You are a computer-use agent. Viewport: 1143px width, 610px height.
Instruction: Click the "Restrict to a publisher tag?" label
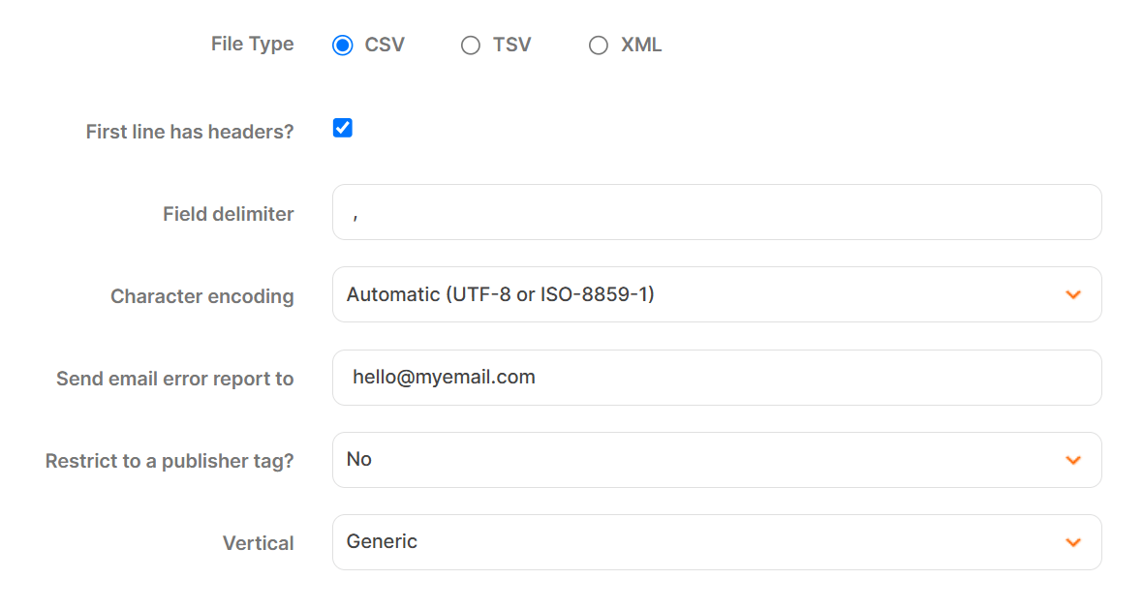pyautogui.click(x=170, y=461)
